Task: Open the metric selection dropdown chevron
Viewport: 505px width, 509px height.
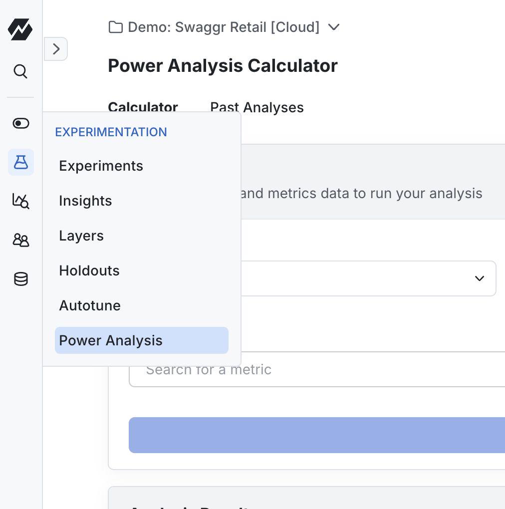Action: [479, 278]
